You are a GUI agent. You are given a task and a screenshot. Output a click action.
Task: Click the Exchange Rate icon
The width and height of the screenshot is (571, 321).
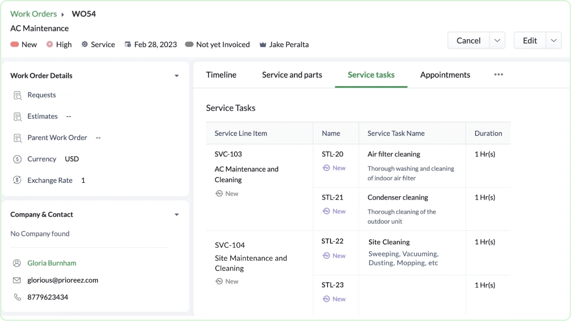(x=17, y=180)
